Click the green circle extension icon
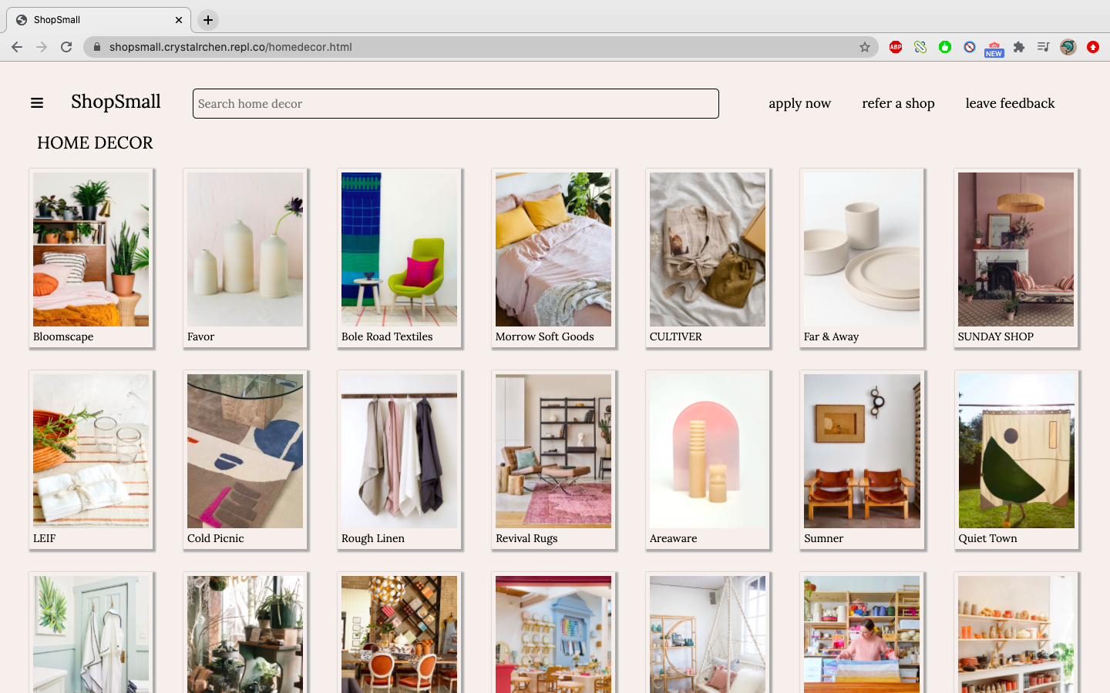1110x693 pixels. (945, 47)
